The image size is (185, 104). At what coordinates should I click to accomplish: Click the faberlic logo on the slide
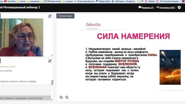93,25
